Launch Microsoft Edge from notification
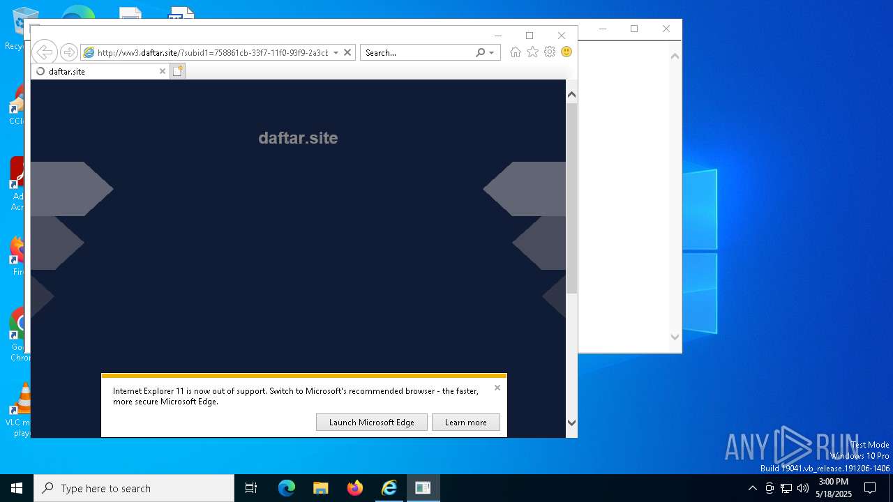 tap(372, 422)
